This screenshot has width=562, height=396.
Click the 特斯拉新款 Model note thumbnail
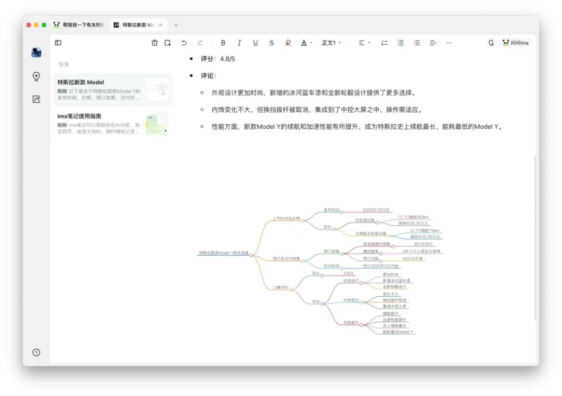coord(157,89)
